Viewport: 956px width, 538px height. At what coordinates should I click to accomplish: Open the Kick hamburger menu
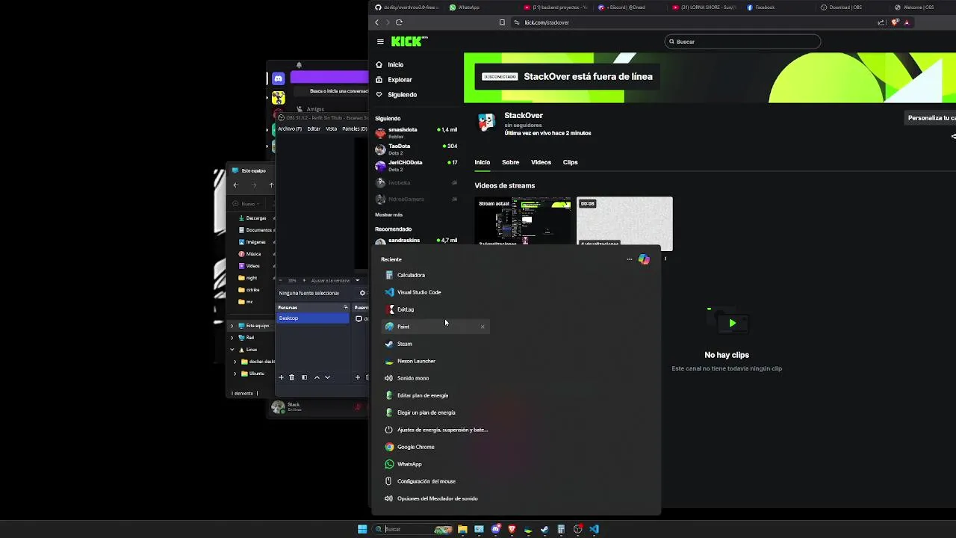(380, 42)
